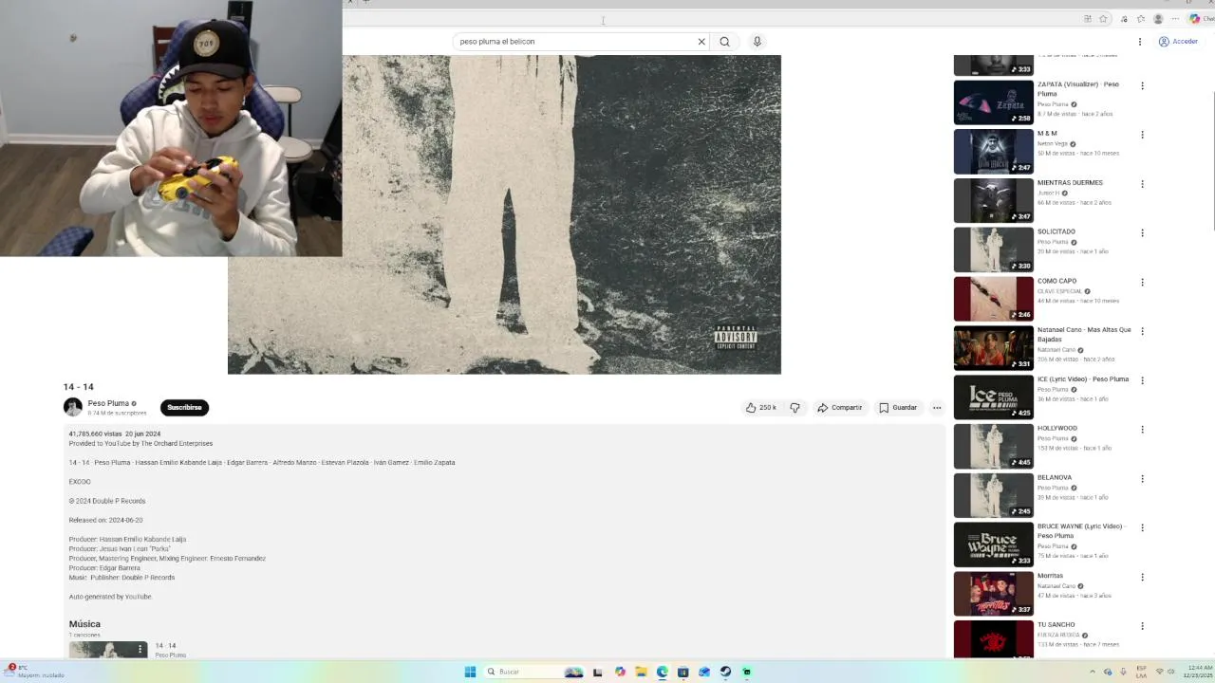Open File Explorer from taskbar

[641, 672]
